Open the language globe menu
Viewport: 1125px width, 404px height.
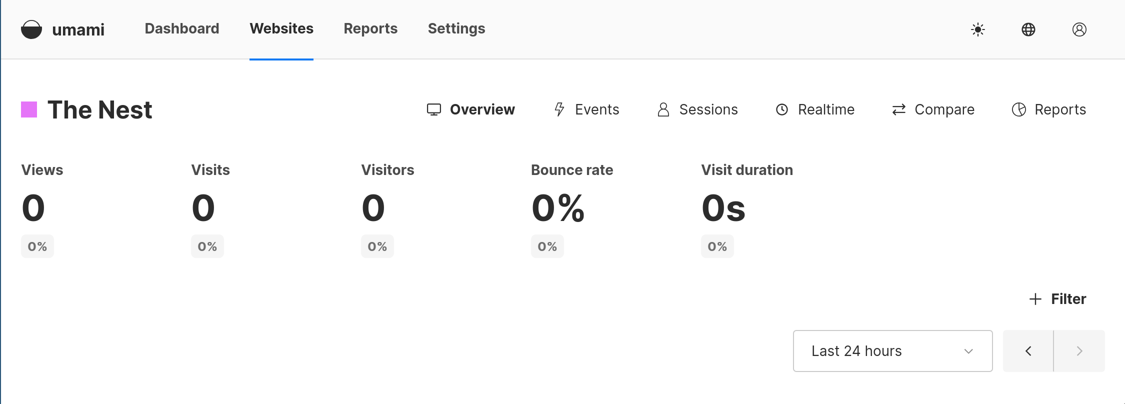click(1028, 29)
